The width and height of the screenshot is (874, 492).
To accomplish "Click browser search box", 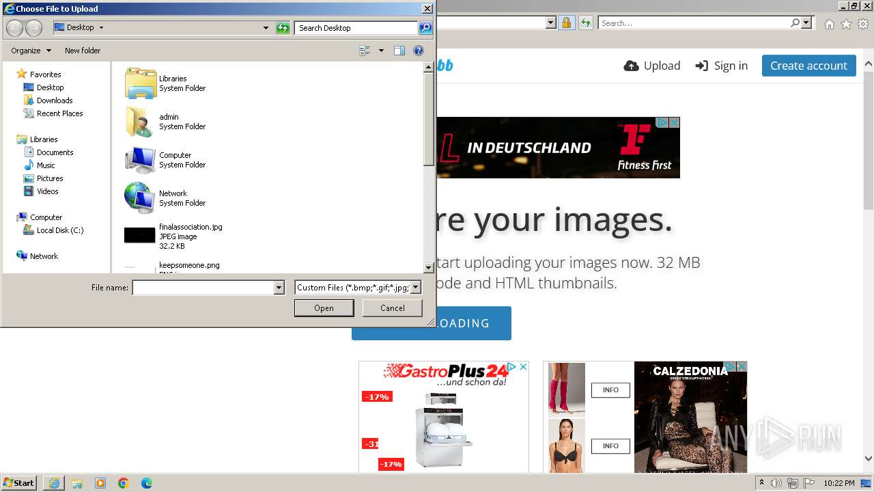I will point(694,23).
